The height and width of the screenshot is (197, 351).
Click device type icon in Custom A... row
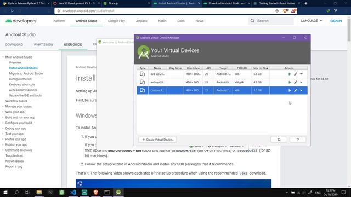point(143,90)
